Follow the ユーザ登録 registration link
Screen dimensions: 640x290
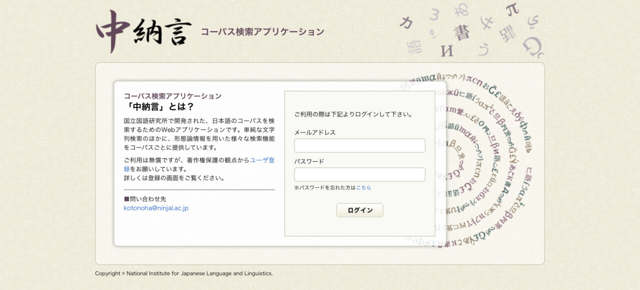coord(262,160)
